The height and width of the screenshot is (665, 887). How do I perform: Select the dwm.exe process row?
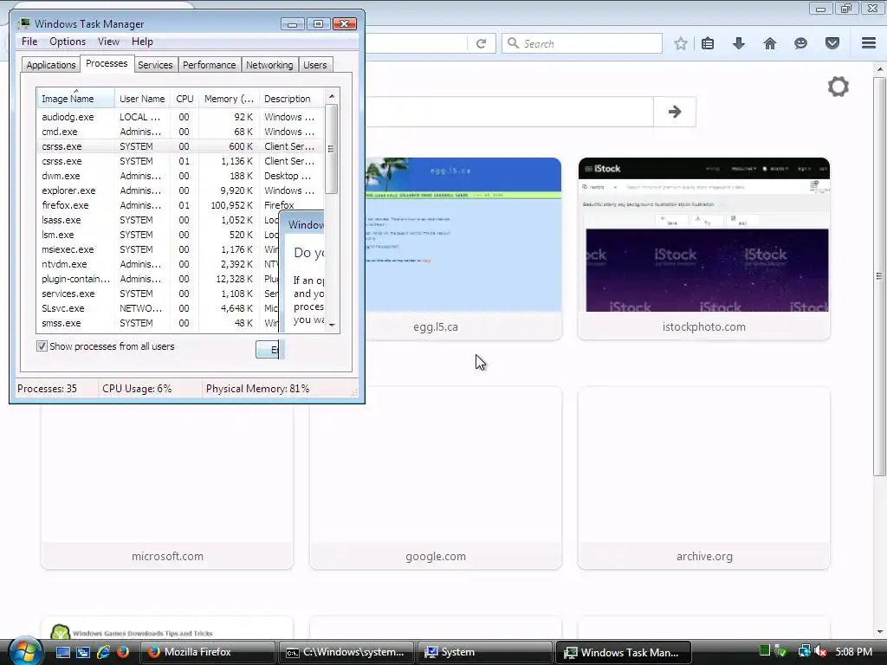point(180,176)
